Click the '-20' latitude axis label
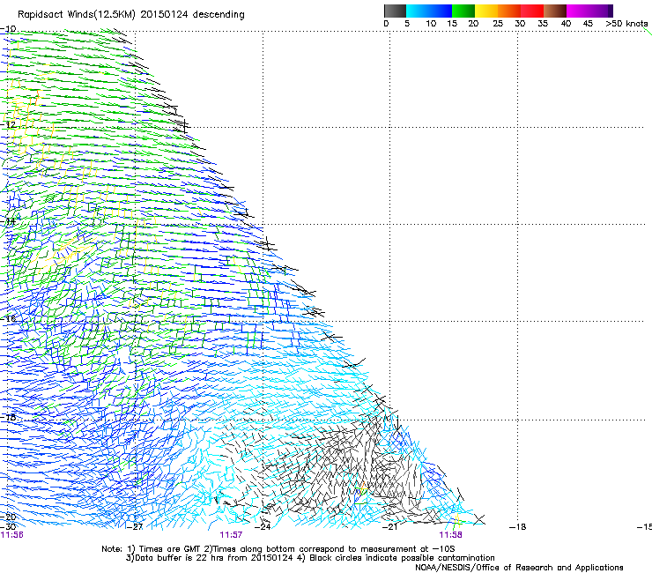Viewport: 652px width, 573px height. pyautogui.click(x=8, y=517)
